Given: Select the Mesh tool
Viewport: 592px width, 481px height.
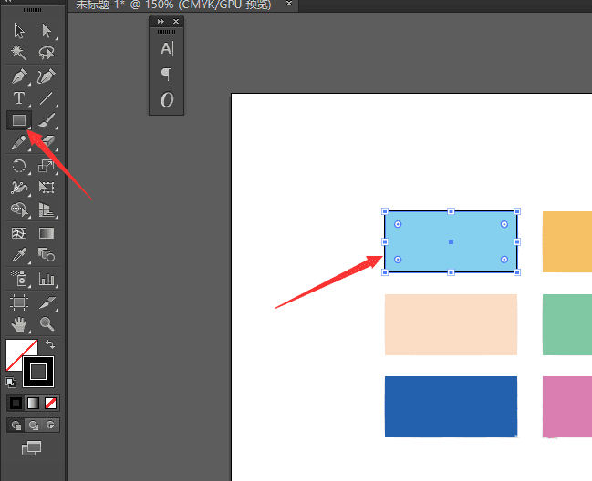Looking at the screenshot, I should (19, 233).
